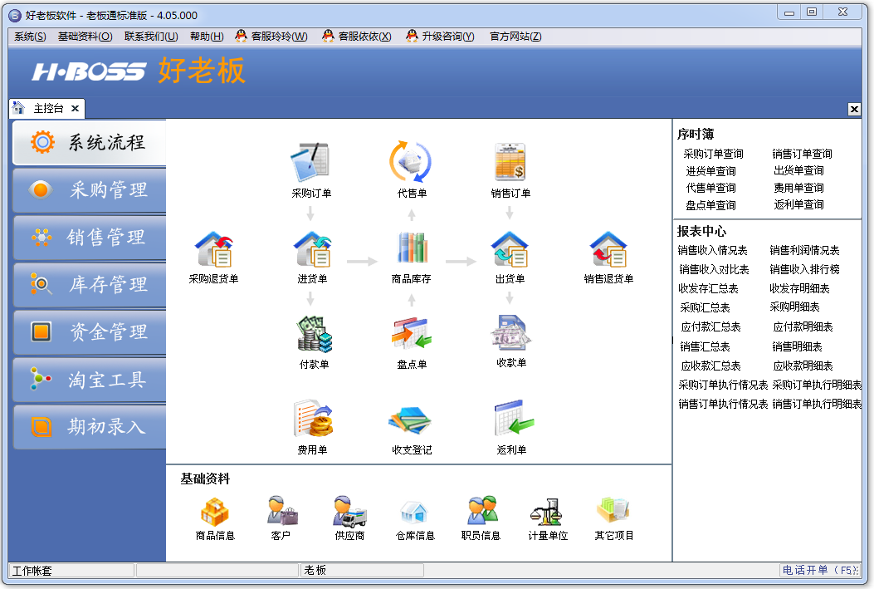Open the 联系我们(U) menu

click(151, 37)
